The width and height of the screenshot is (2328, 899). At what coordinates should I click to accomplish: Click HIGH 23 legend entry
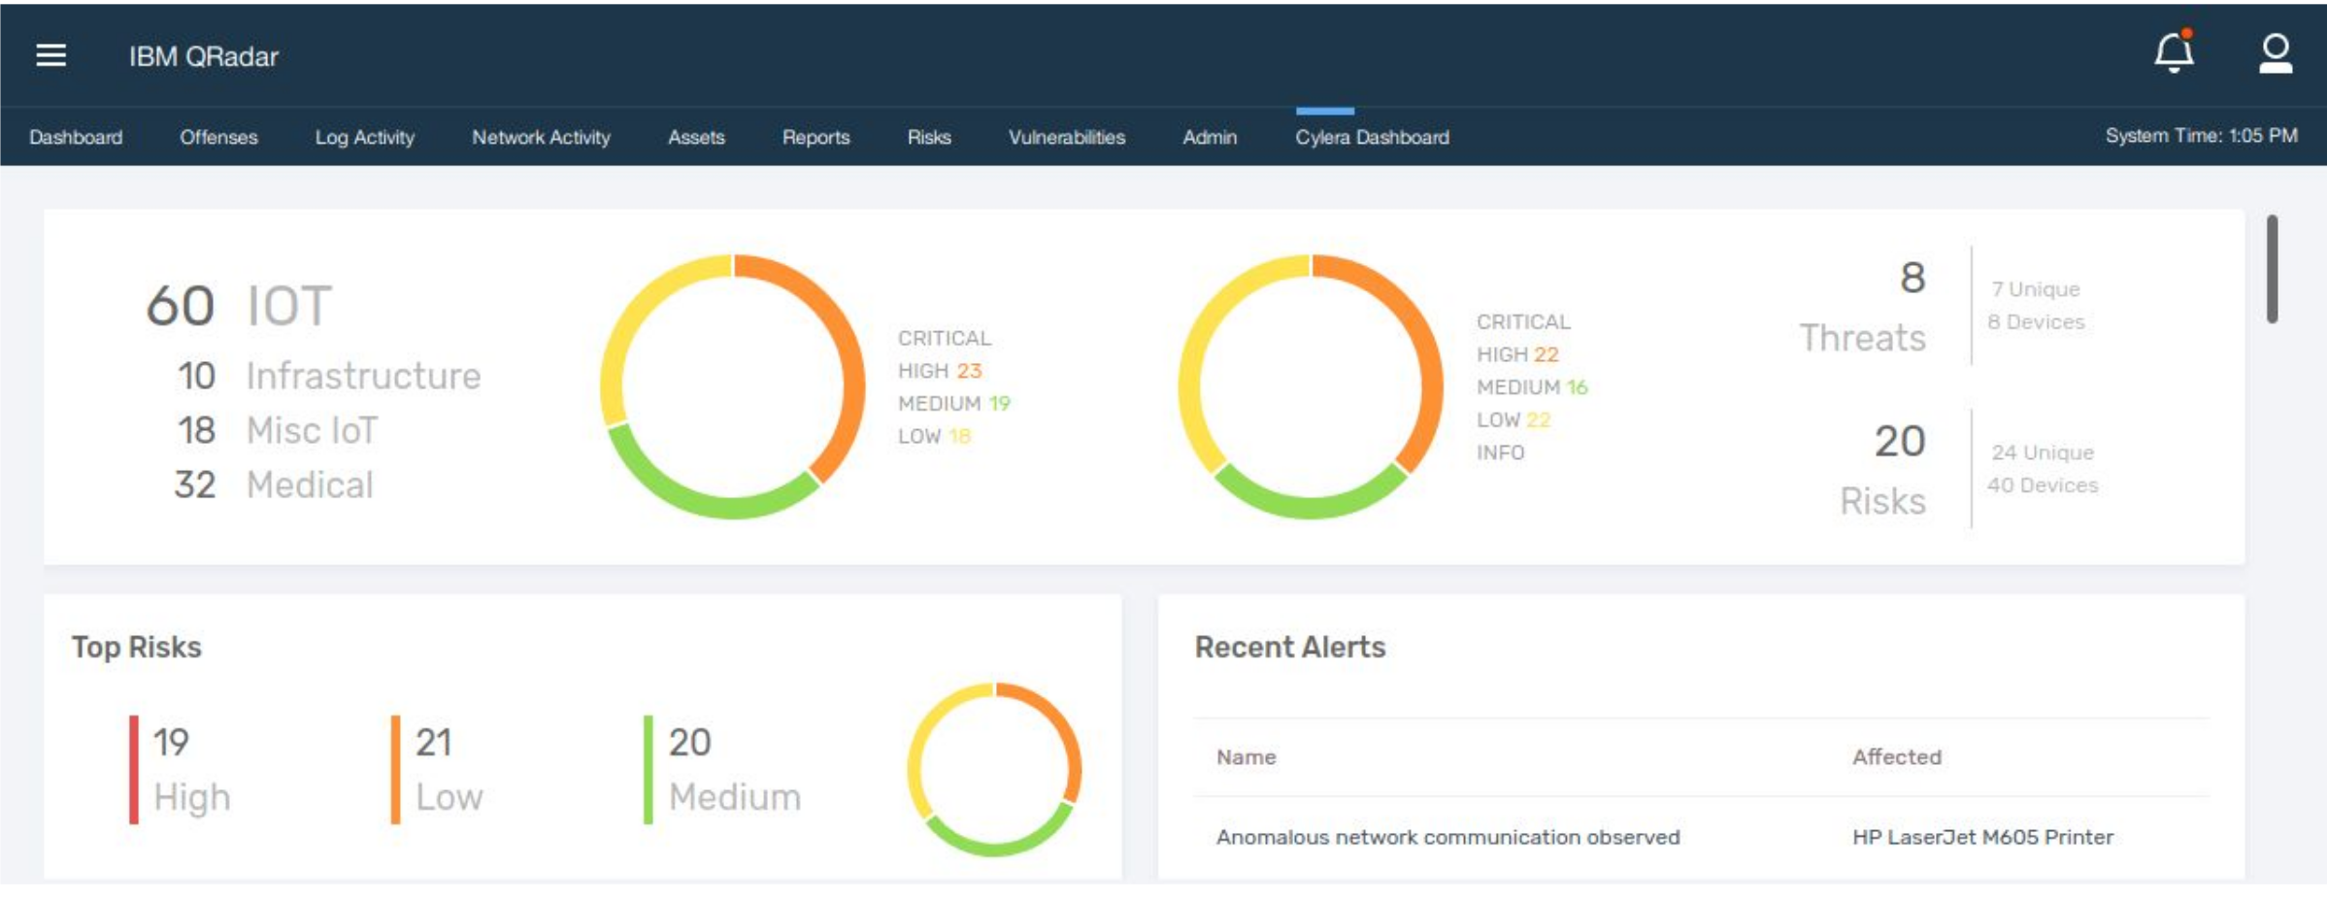[x=940, y=371]
